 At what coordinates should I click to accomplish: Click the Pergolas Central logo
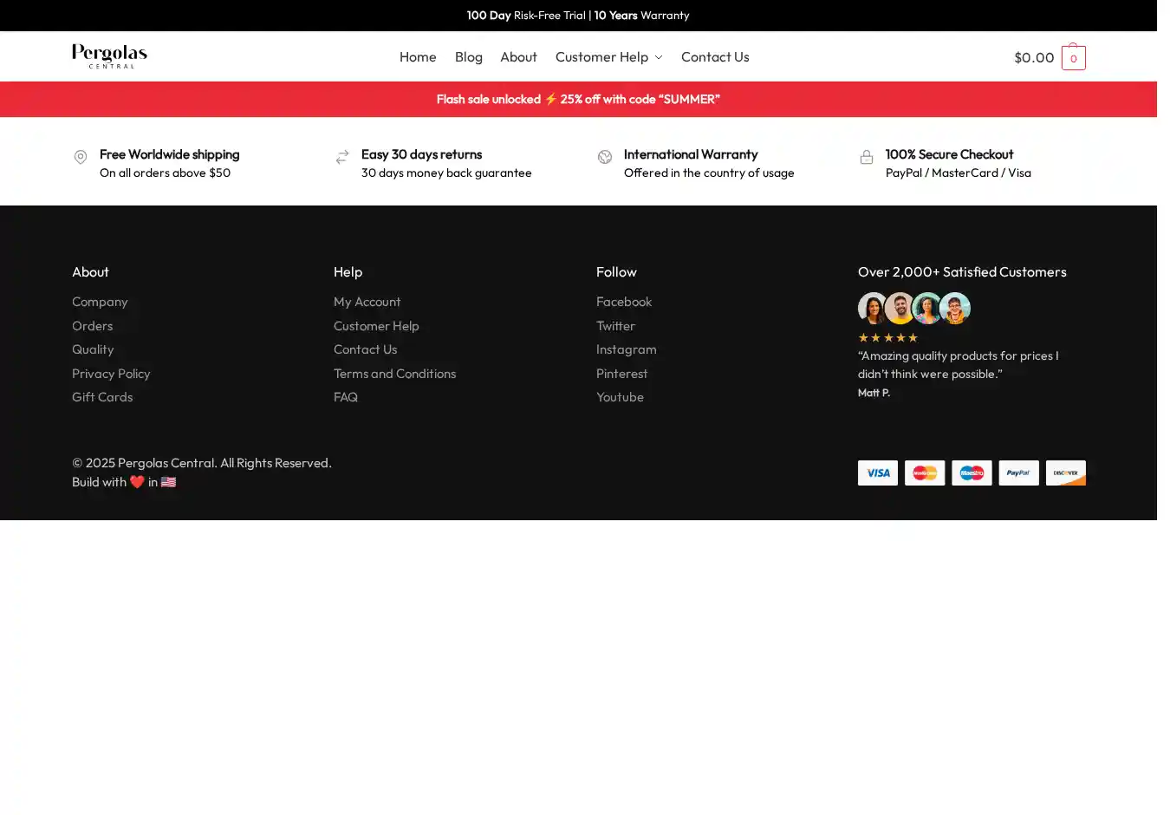109,56
